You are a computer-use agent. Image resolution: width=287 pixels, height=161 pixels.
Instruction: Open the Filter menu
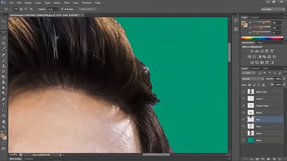tap(67, 3)
